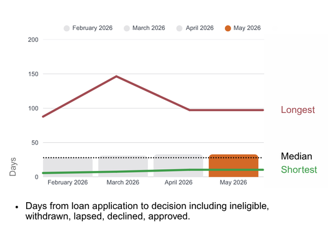Click the 'May 2026' x-axis label

pos(233,182)
